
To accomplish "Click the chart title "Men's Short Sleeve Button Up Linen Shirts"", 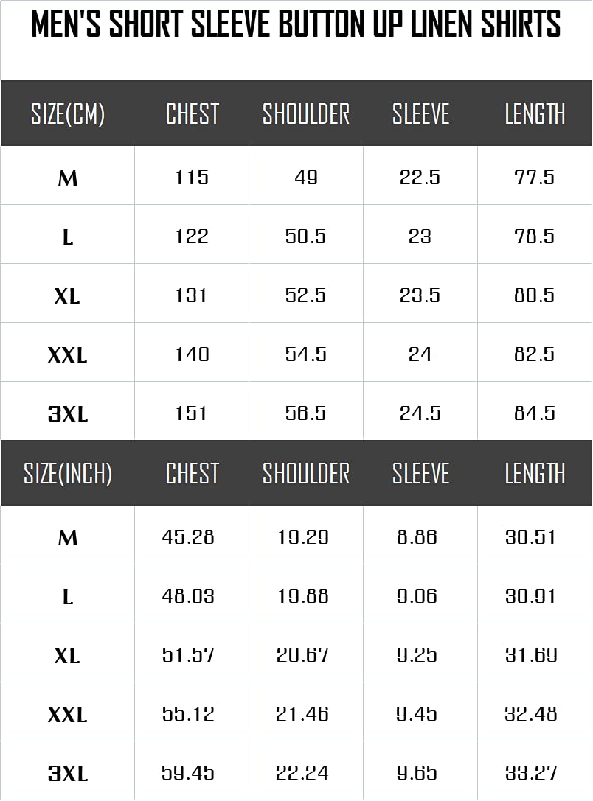I will tap(296, 25).
